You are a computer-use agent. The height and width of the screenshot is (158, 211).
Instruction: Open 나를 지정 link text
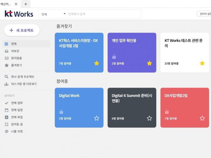[17, 131]
